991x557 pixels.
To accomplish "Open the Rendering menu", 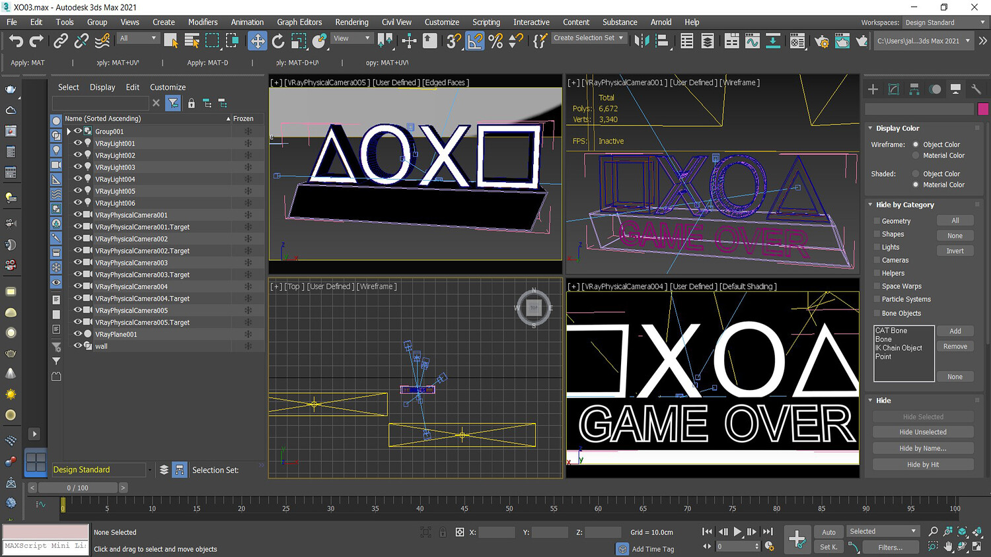I will [x=351, y=22].
